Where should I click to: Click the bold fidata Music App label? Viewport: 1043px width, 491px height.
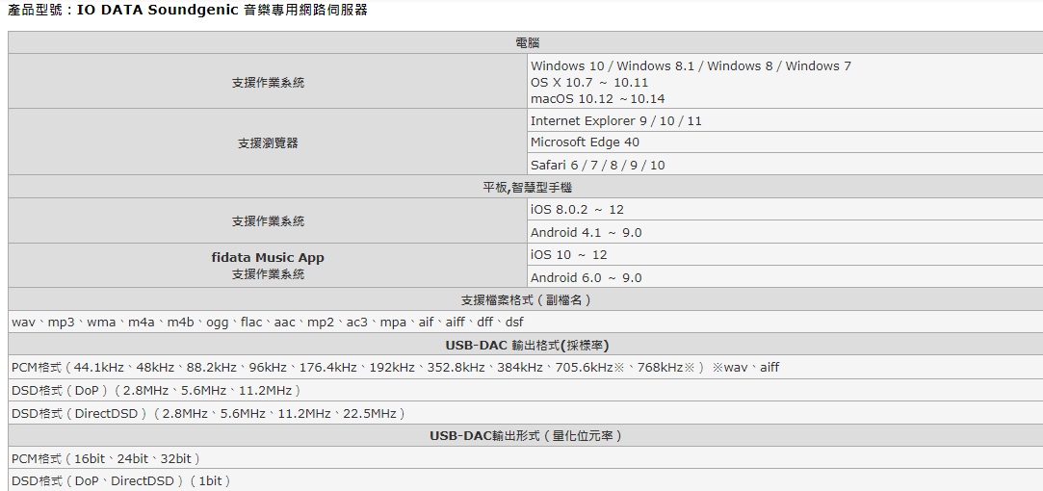pyautogui.click(x=268, y=258)
